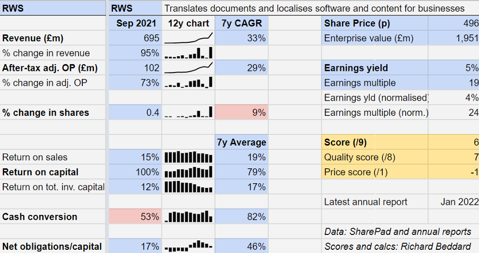Select the Return on sales label
This screenshot has width=479, height=253.
(53, 157)
